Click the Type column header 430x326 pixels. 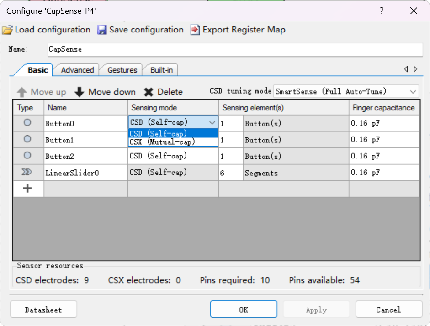(28, 108)
